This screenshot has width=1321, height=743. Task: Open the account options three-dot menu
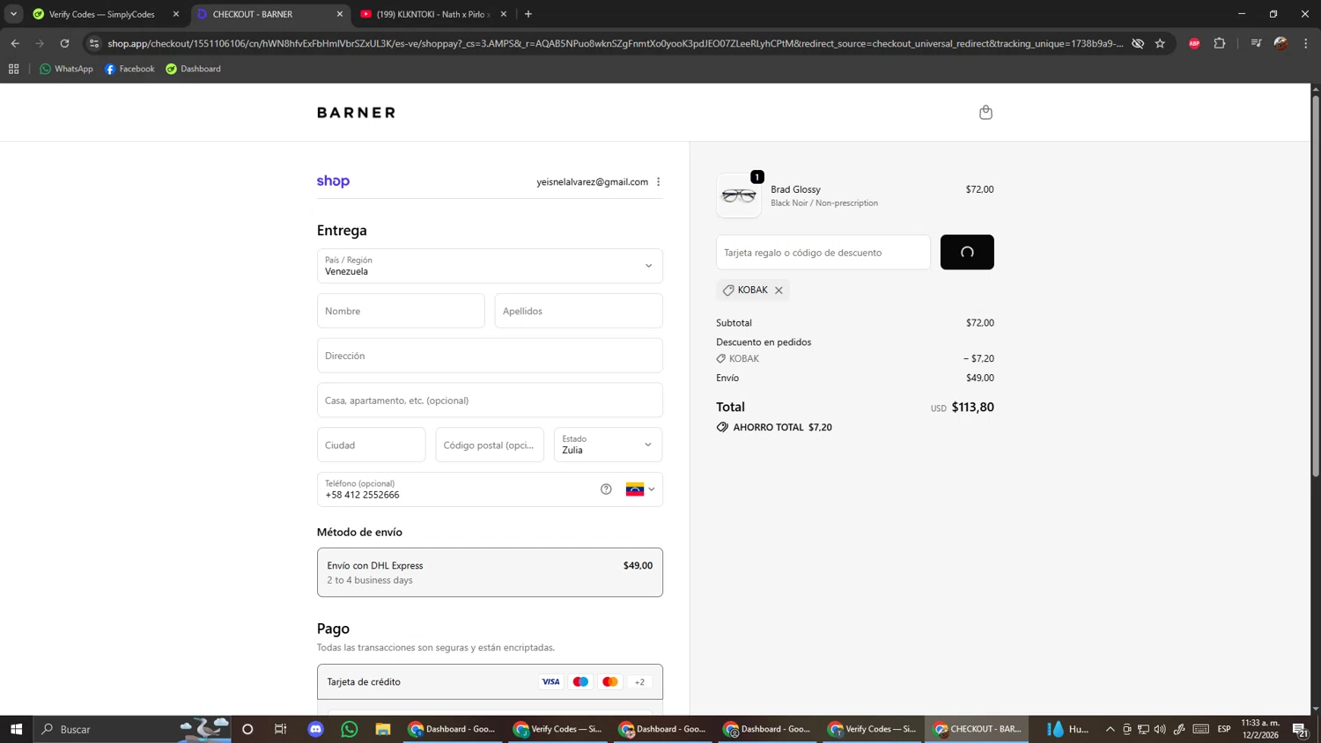pos(659,181)
